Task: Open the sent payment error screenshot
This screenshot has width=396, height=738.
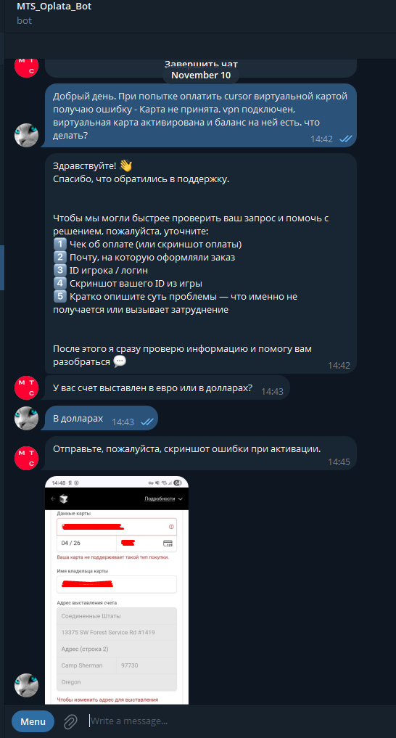Action: (x=117, y=590)
